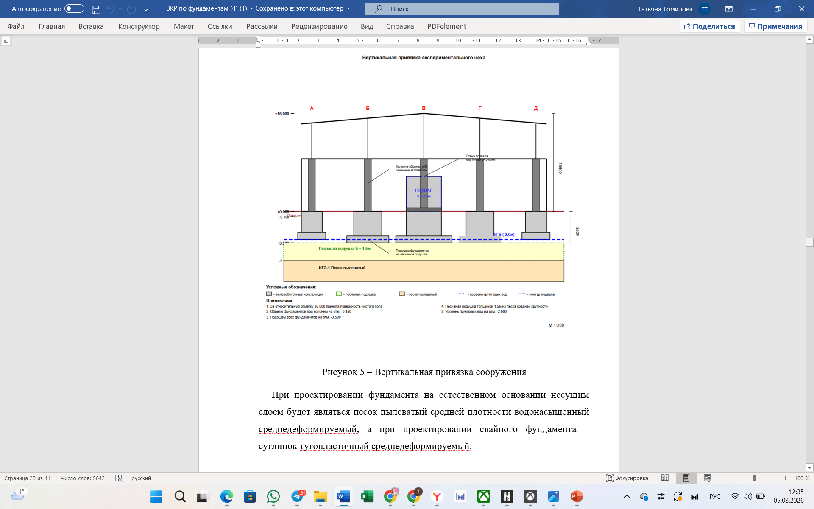Open ribbon display options
814x509 pixels.
coord(729,9)
